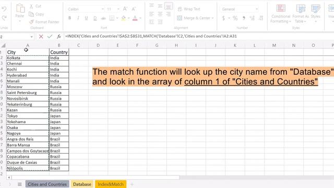The image size is (334, 188).
Task: Switch to the Index&Match sheet tab
Action: click(111, 184)
